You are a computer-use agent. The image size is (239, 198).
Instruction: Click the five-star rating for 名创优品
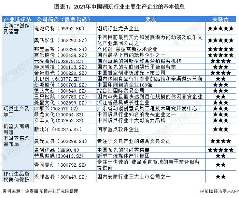click(x=221, y=150)
